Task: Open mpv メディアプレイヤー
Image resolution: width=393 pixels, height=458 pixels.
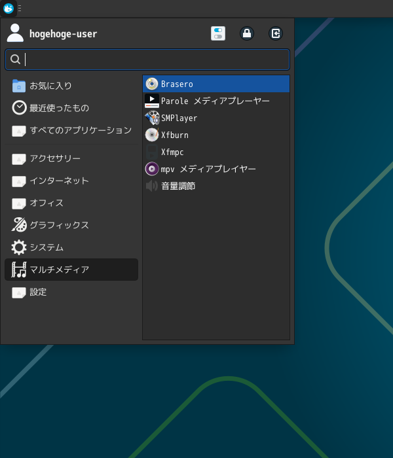Action: pyautogui.click(x=215, y=169)
